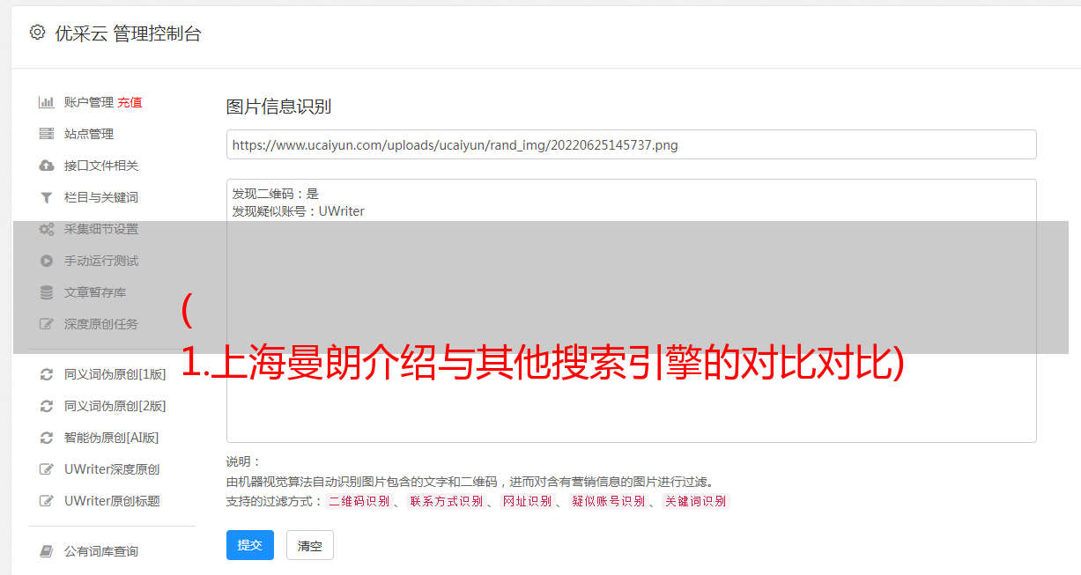Viewport: 1081px width, 575px height.
Task: Click the refresh icon for 智能伪原创[AI版]
Action: point(47,438)
